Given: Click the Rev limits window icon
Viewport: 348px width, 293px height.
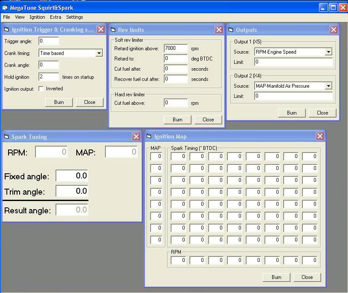Looking at the screenshot, I should coord(113,30).
